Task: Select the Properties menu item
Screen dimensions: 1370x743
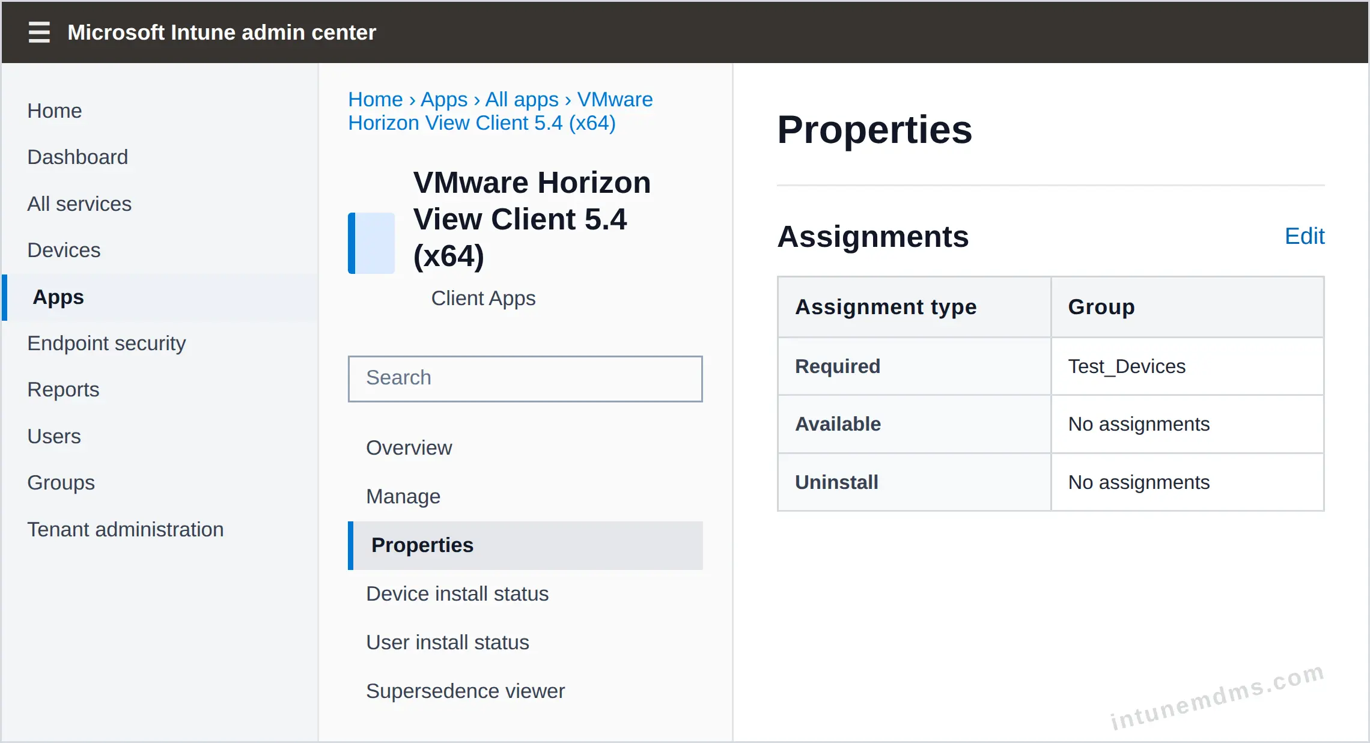Action: [525, 545]
